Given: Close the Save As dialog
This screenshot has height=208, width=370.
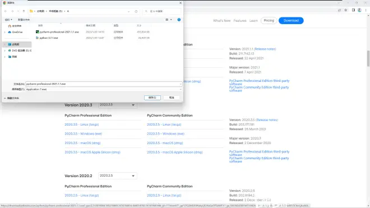Looking at the screenshot, I should pos(181,3).
